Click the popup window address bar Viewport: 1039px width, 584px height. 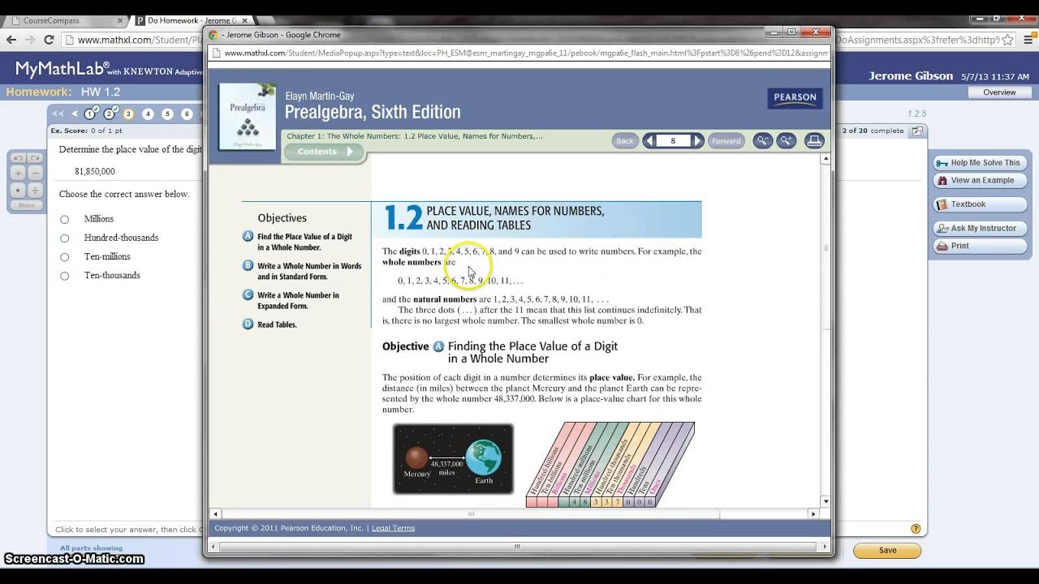click(519, 53)
